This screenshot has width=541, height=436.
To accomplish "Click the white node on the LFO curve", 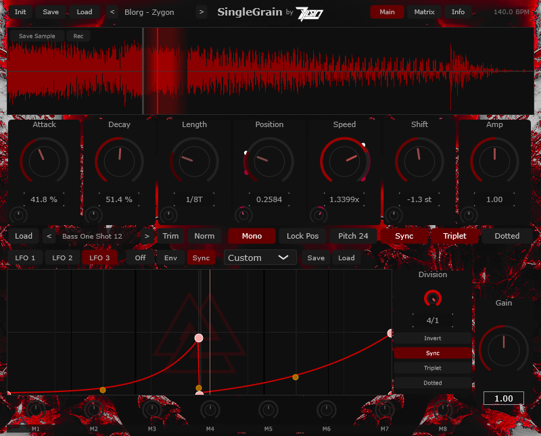I will (x=199, y=337).
